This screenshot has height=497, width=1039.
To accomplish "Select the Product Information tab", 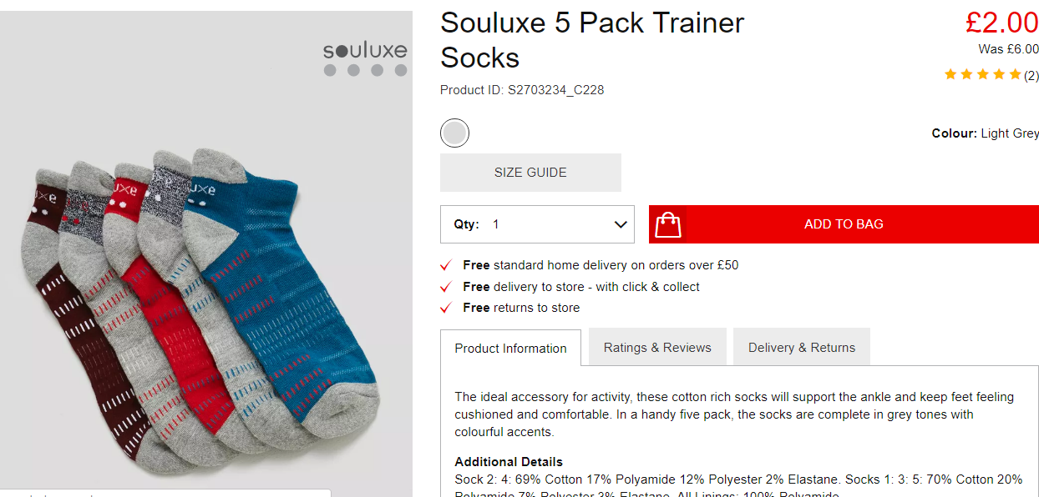I will tap(510, 349).
